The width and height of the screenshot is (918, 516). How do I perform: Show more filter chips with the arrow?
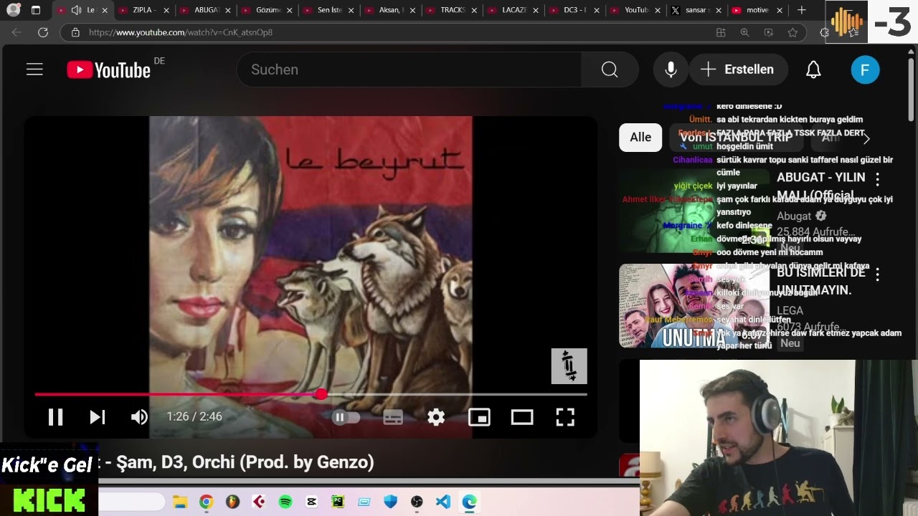coord(866,138)
